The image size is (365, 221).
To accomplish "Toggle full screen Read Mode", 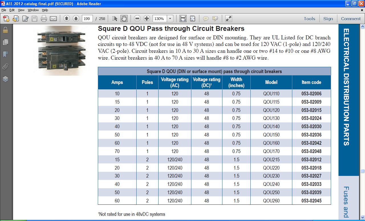I will coord(228,19).
